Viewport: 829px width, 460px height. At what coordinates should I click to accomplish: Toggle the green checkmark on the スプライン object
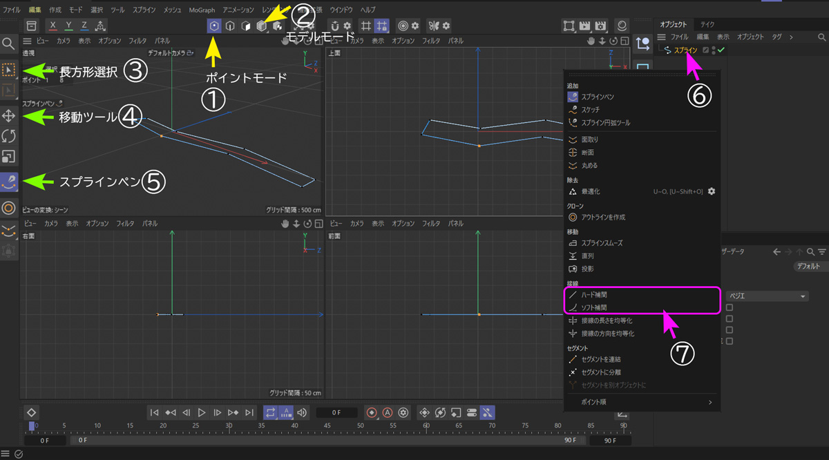(722, 50)
